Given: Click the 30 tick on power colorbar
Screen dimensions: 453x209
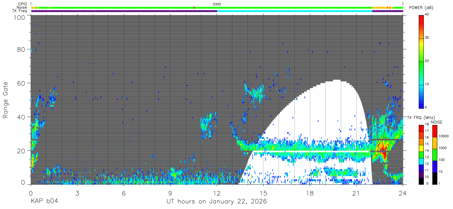Looking at the screenshot, I should tap(426, 38).
